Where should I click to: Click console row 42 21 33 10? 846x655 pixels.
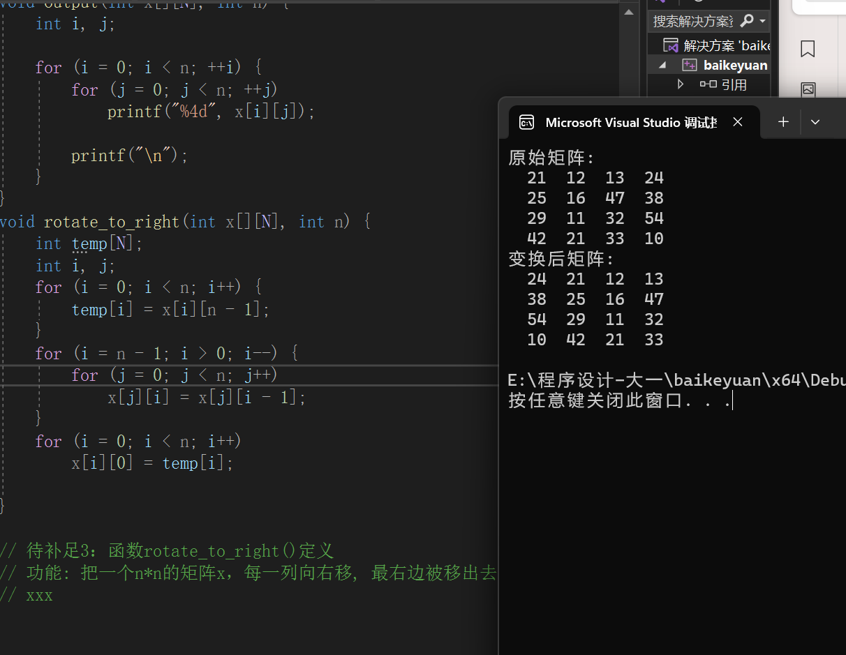click(x=595, y=239)
